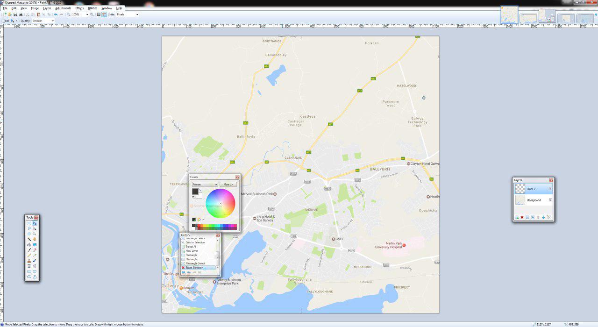Select the Line/Curve tool
This screenshot has height=327, width=598.
[x=35, y=266]
